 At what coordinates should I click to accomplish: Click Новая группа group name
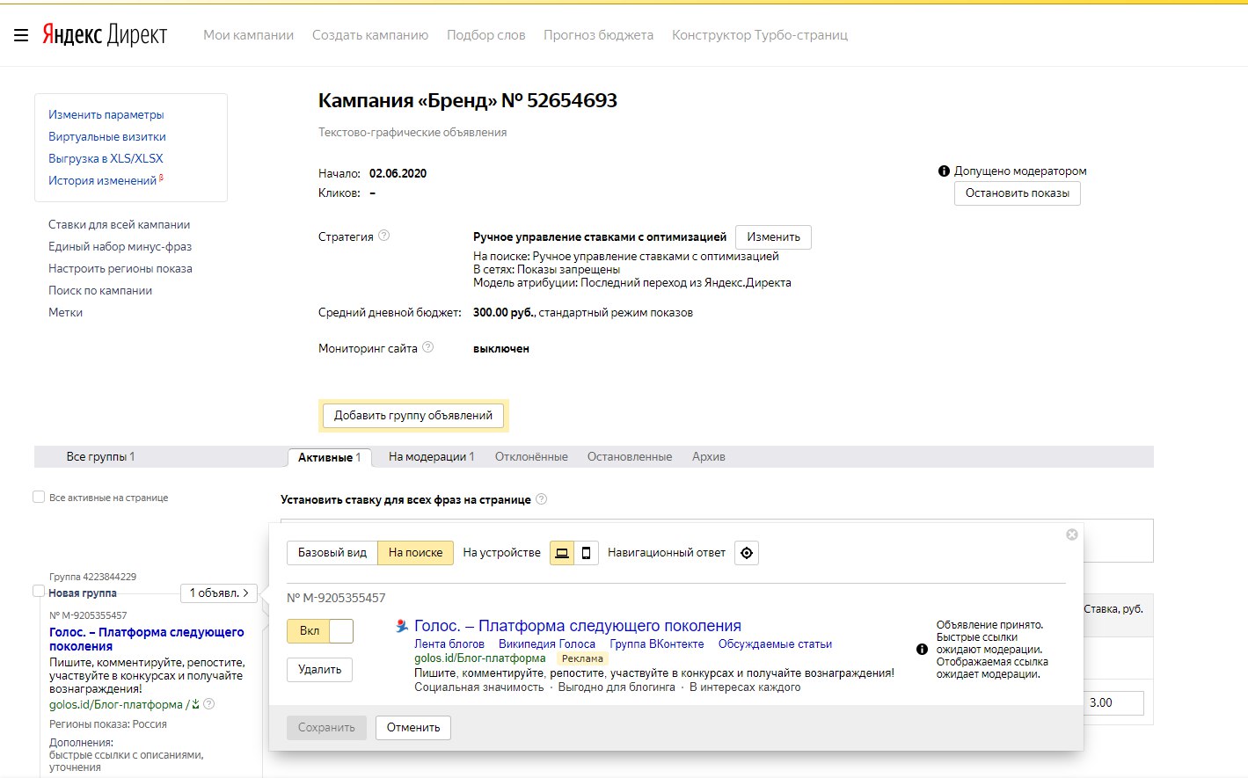(x=83, y=593)
